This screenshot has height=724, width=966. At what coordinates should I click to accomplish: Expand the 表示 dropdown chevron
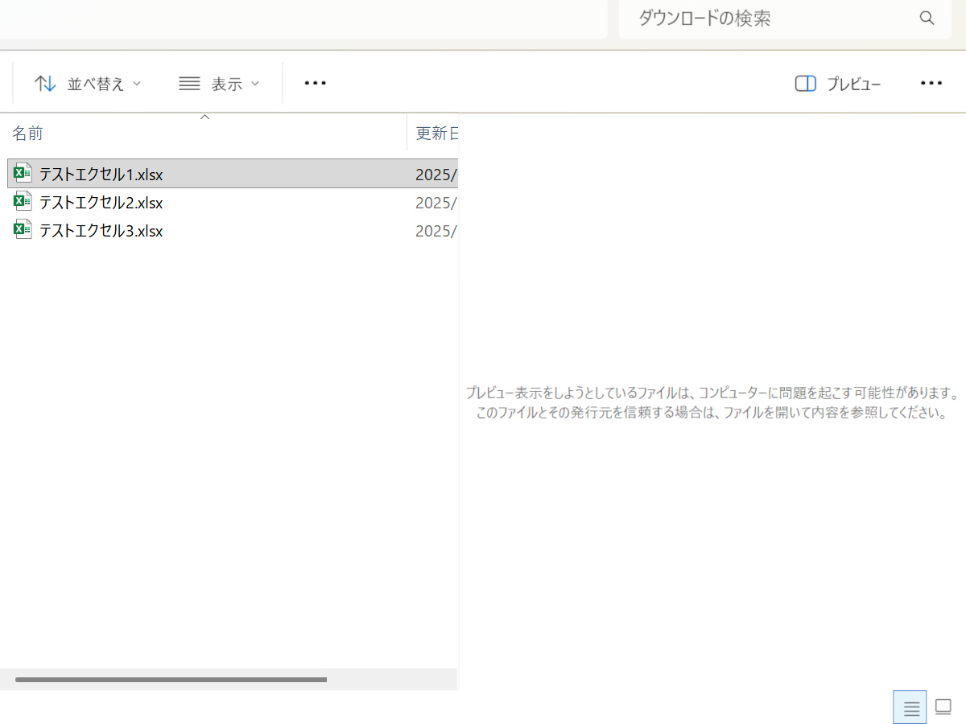pos(255,83)
